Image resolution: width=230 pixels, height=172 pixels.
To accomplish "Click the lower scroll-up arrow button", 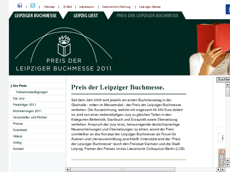I will 227,160.
